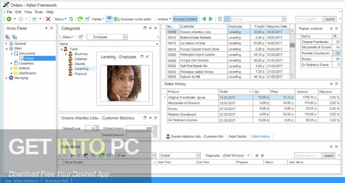
Task: Expand the Managing node in Arms Panel
Action: pyautogui.click(x=6, y=78)
